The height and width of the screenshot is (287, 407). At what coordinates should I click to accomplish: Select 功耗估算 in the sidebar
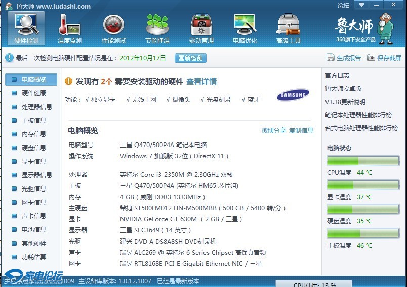(34, 257)
